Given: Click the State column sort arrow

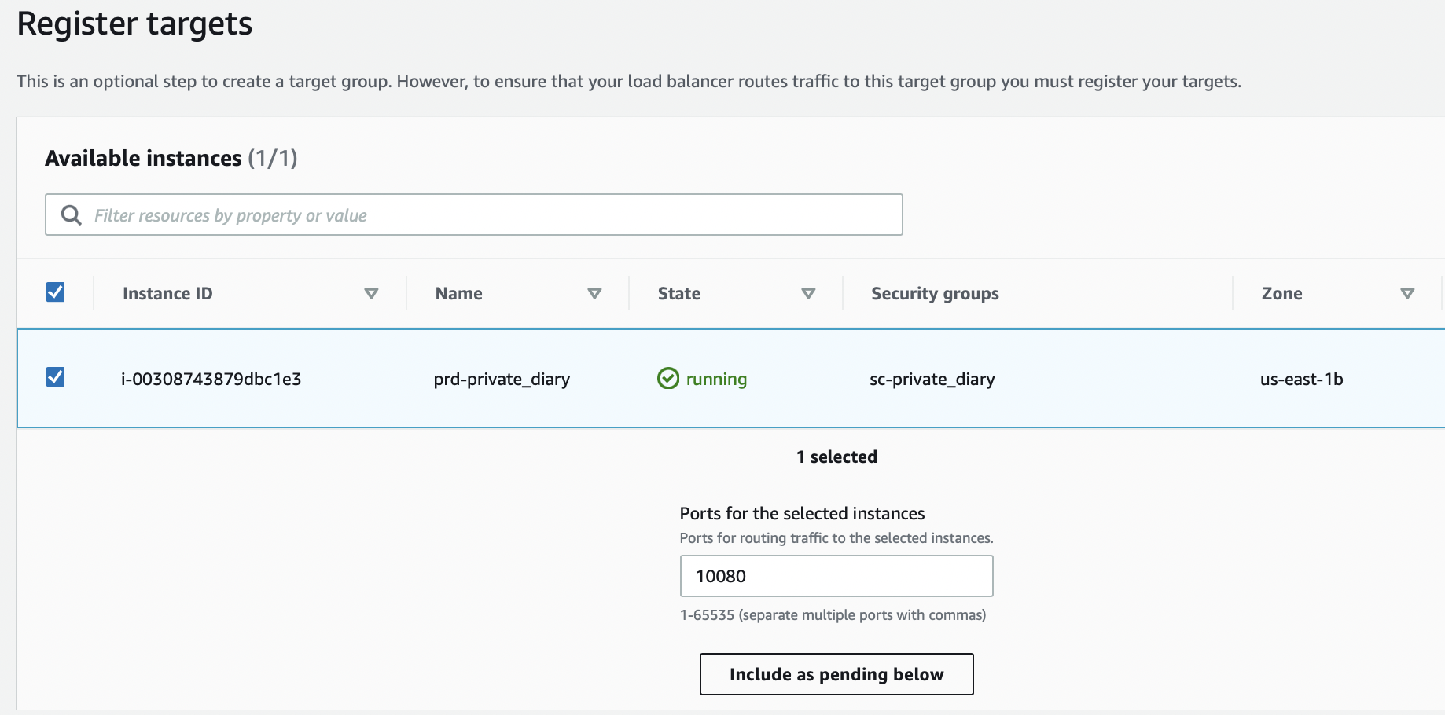Looking at the screenshot, I should click(808, 294).
